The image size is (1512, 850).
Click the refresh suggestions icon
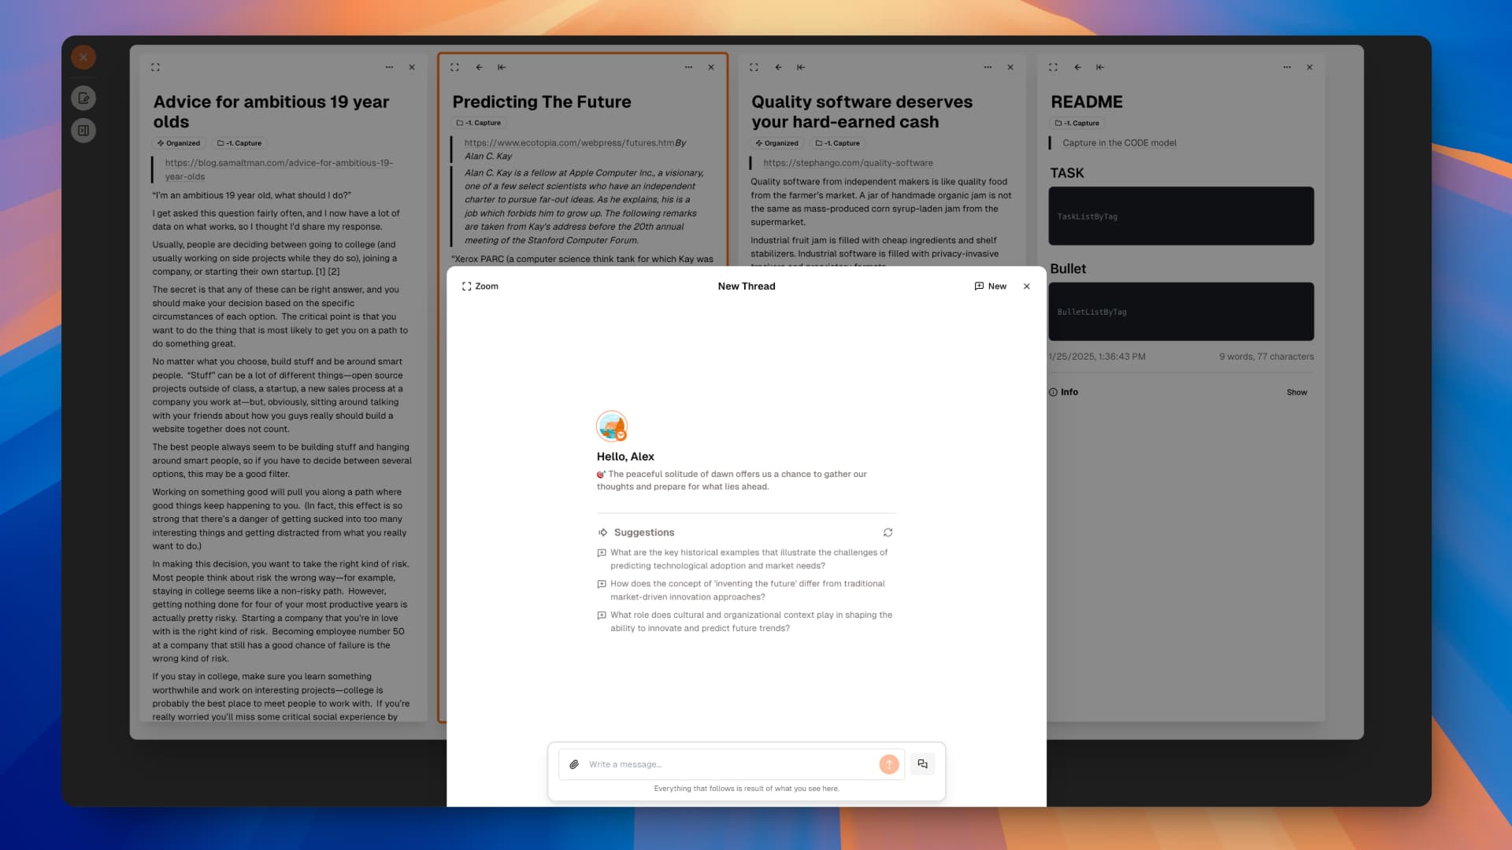(x=888, y=532)
